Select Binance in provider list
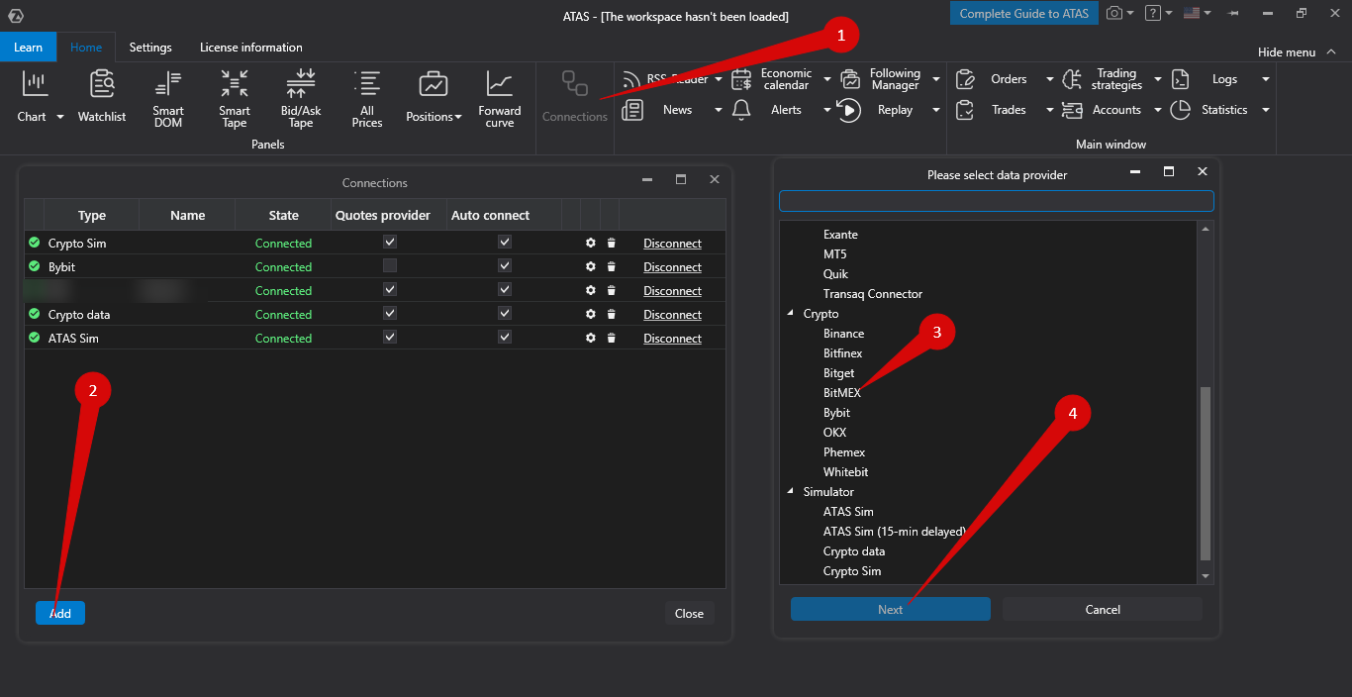The width and height of the screenshot is (1352, 697). pos(843,334)
